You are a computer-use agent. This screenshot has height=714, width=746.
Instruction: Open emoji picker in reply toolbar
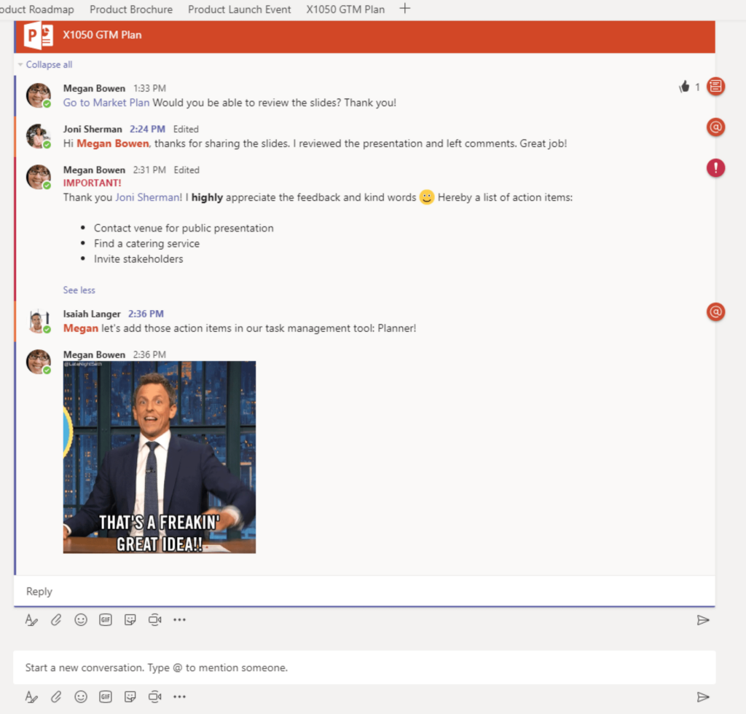[81, 620]
